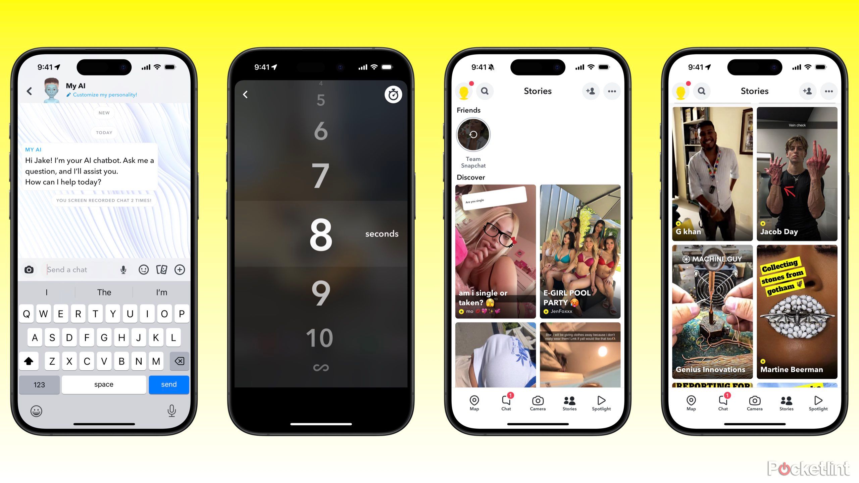859x483 pixels.
Task: Tap the Send button in chat input field
Action: [x=168, y=384]
